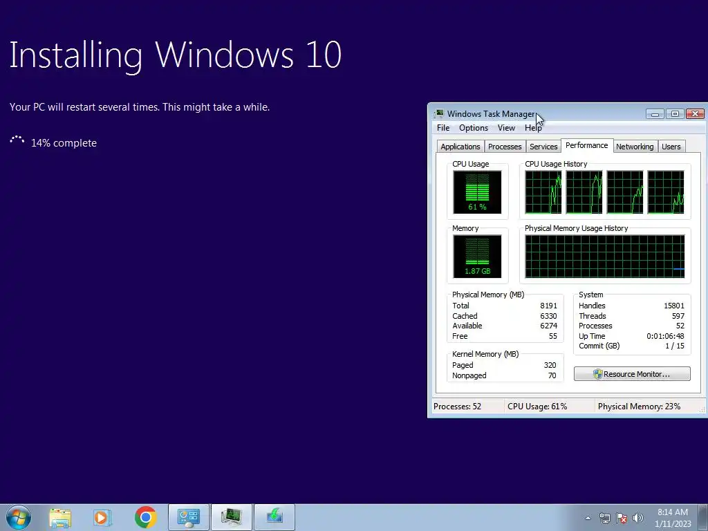This screenshot has height=531, width=708.
Task: Open Resource Monitor from Task Manager
Action: pos(632,374)
